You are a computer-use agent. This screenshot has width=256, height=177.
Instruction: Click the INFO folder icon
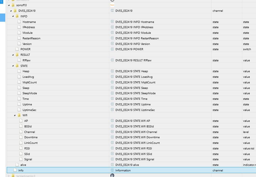[x=17, y=16]
